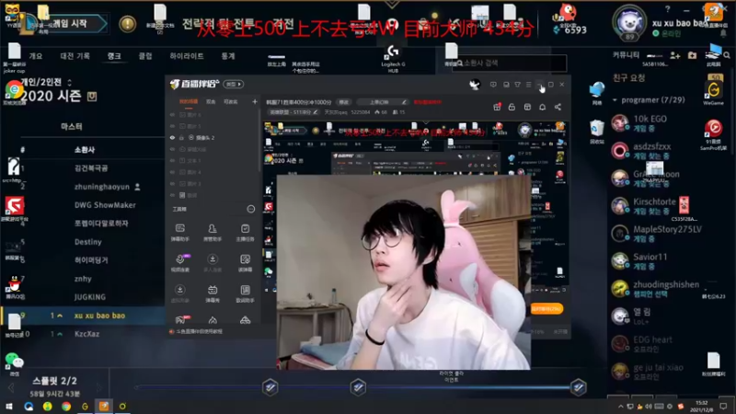The width and height of the screenshot is (736, 414).
Task: Show hidden system tray icons
Action: click(x=621, y=406)
